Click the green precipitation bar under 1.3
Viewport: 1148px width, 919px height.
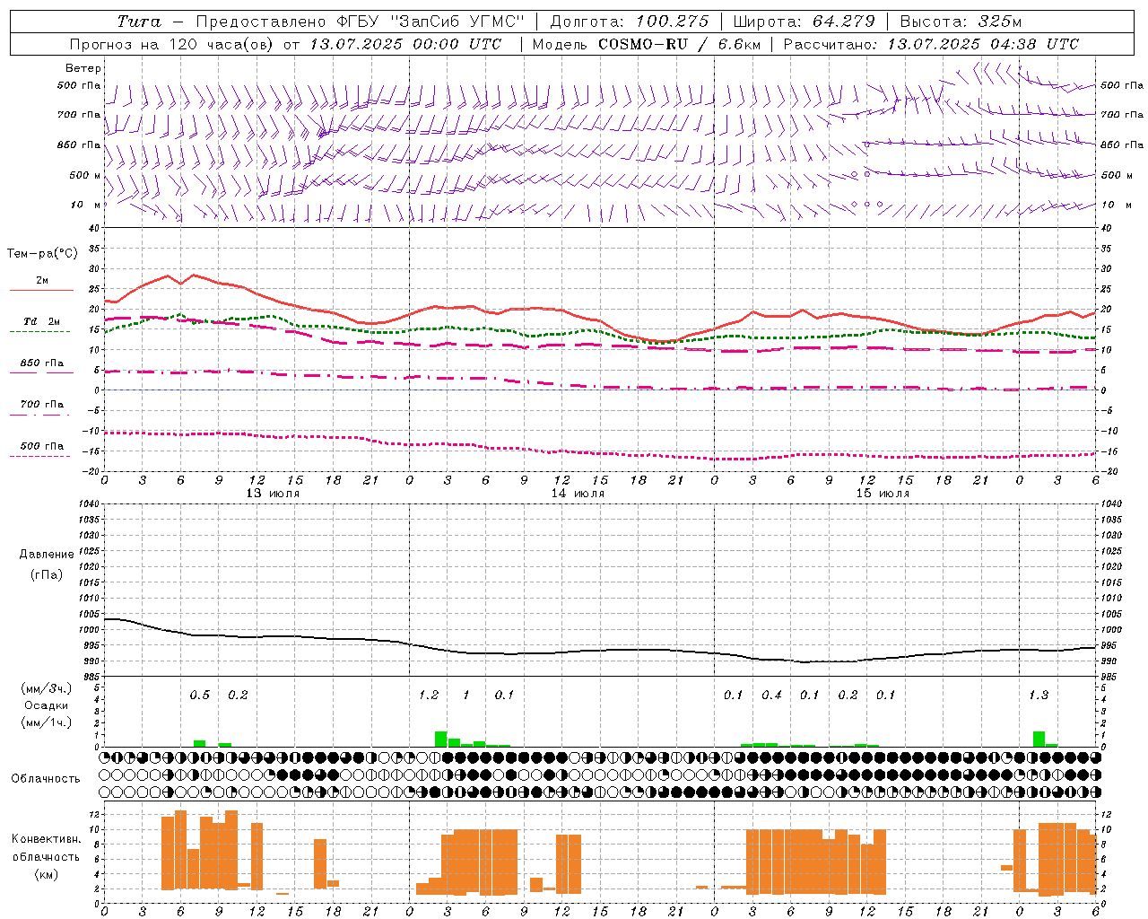(1039, 740)
